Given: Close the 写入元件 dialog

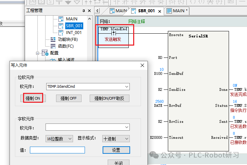Looking at the screenshot, I should 142,65.
